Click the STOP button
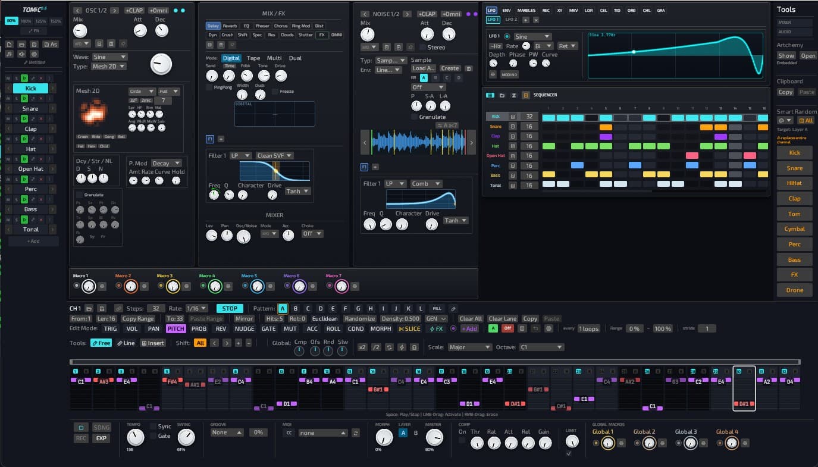 pyautogui.click(x=230, y=309)
